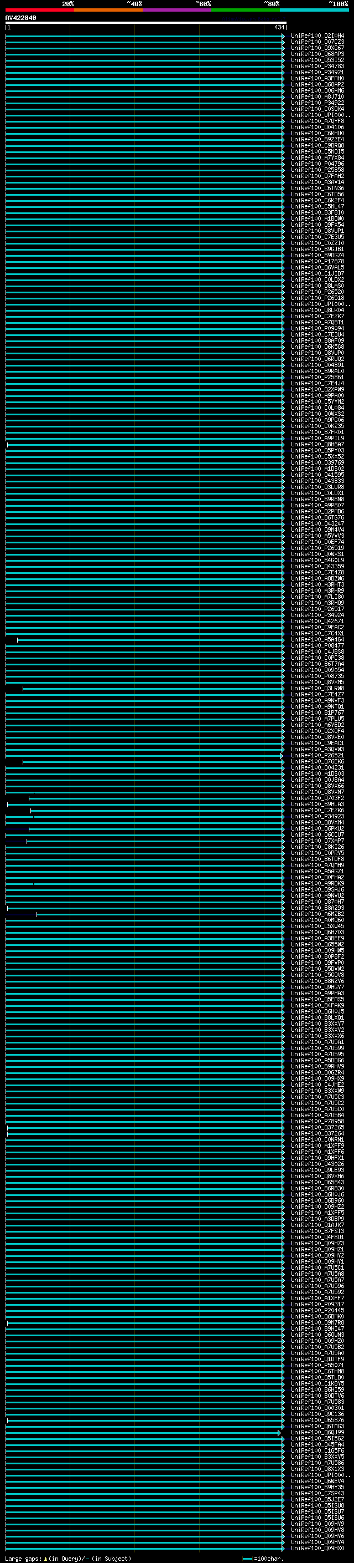Screen dimensions: 354x1563
Task: Select hit UniRef100_P20445
Action: [317, 1311]
